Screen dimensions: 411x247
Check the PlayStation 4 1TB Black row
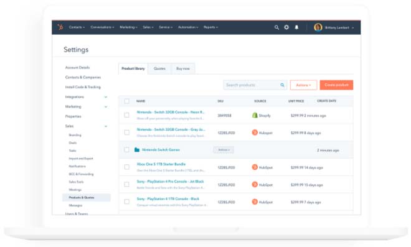[127, 202]
